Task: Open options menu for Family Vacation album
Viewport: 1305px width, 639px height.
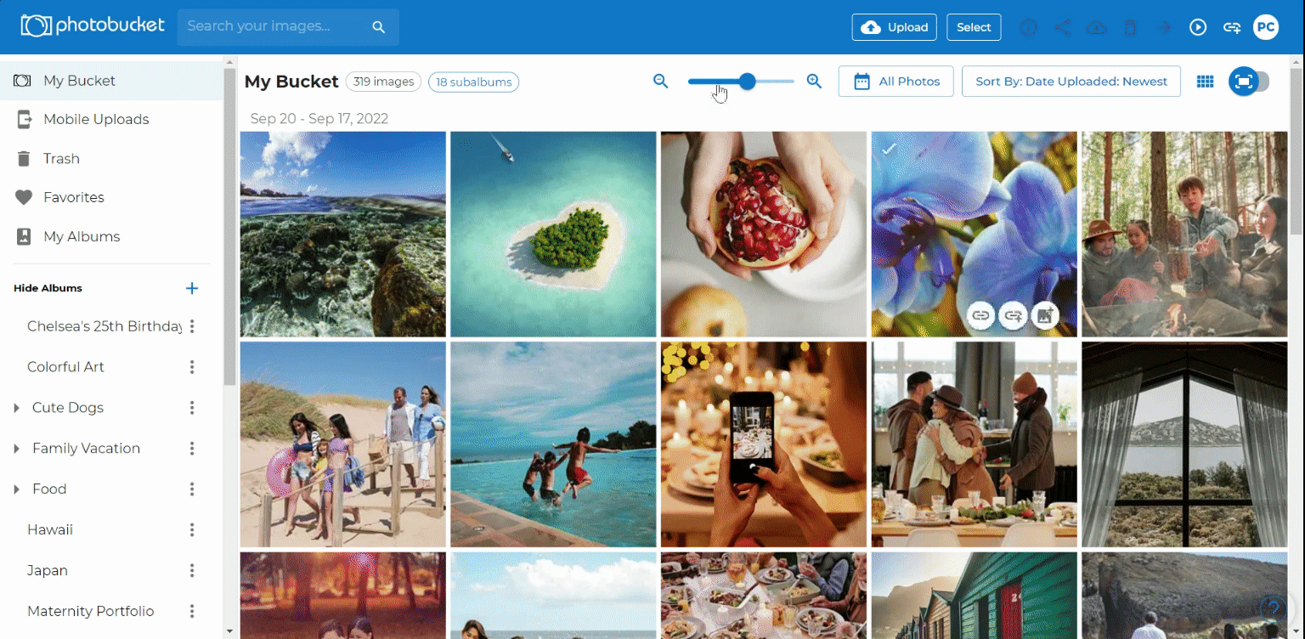Action: click(192, 449)
